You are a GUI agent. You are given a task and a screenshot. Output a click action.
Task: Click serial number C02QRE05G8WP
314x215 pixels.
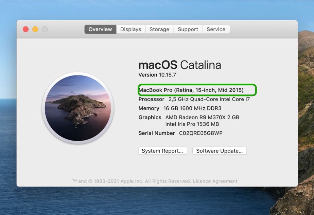tap(200, 133)
